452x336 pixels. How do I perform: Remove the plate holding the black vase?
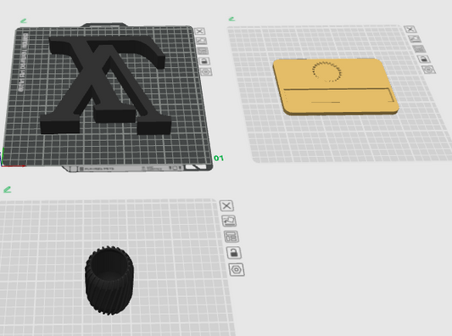click(226, 205)
